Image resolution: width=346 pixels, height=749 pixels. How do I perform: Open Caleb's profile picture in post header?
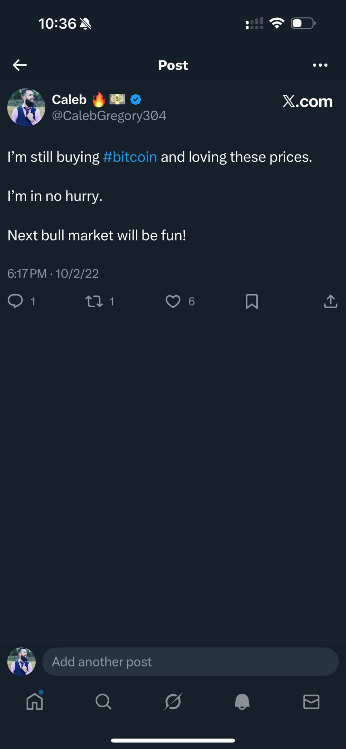pyautogui.click(x=26, y=107)
